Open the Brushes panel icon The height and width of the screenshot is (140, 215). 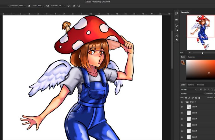[177, 30]
